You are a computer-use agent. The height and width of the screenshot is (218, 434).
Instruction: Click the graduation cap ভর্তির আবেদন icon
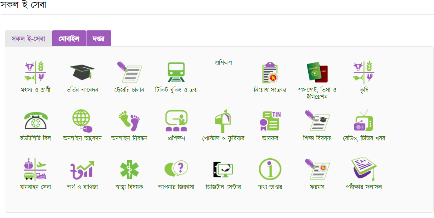point(82,72)
